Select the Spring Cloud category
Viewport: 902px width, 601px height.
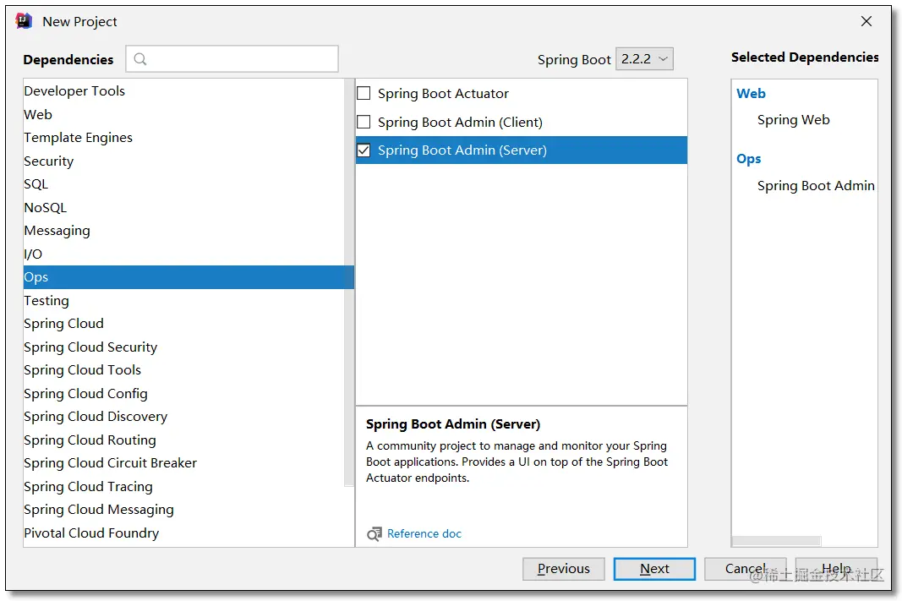pos(184,323)
